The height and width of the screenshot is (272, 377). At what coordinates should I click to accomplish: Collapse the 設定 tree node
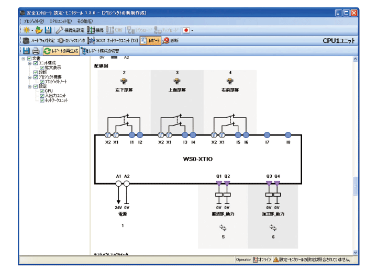point(29,86)
